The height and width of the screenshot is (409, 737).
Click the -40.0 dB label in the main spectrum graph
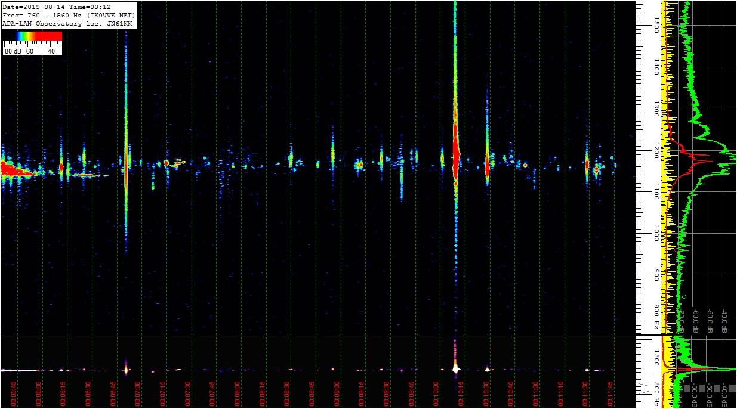724,321
